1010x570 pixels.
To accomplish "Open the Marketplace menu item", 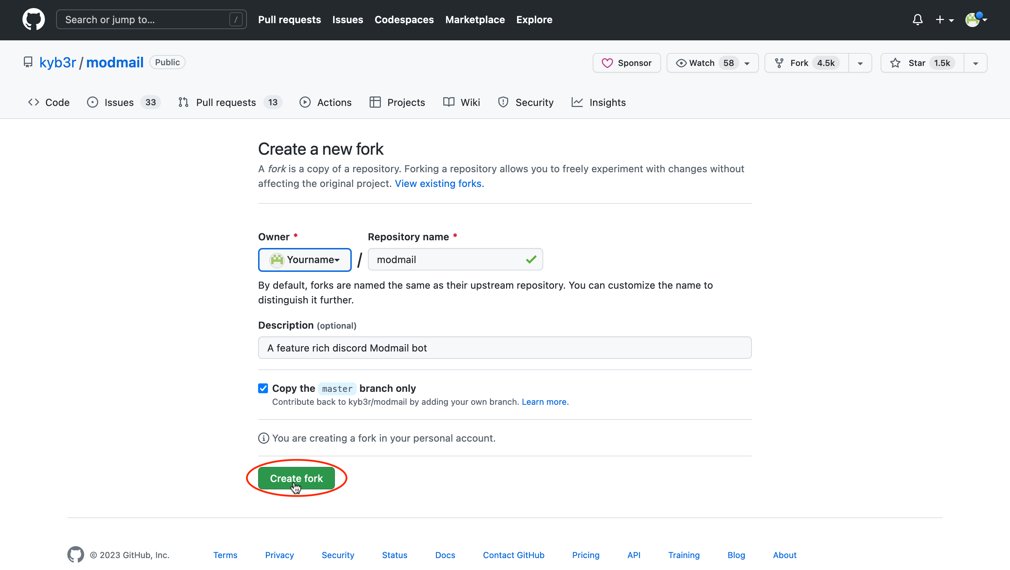I will 475,19.
